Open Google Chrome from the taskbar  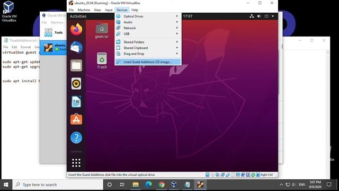[x=162, y=185]
